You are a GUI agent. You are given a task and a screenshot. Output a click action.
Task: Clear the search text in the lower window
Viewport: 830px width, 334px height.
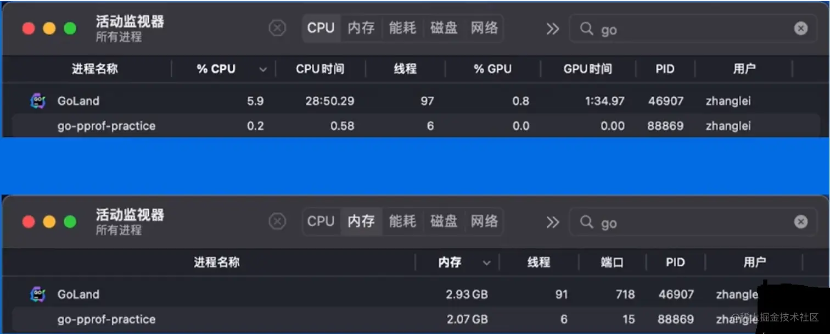pyautogui.click(x=801, y=222)
